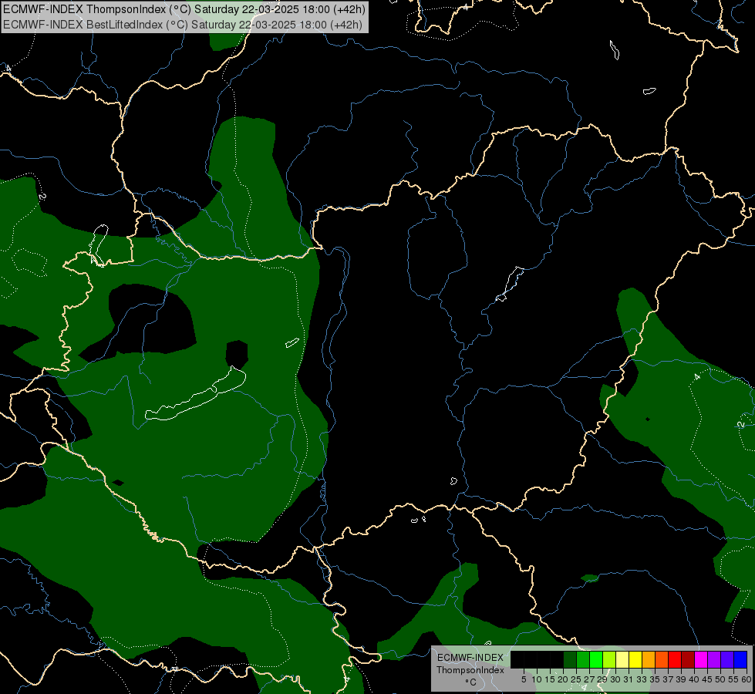The height and width of the screenshot is (694, 755).
Task: Pick the pure yellow 31–33 legend swatch
Action: pyautogui.click(x=635, y=659)
